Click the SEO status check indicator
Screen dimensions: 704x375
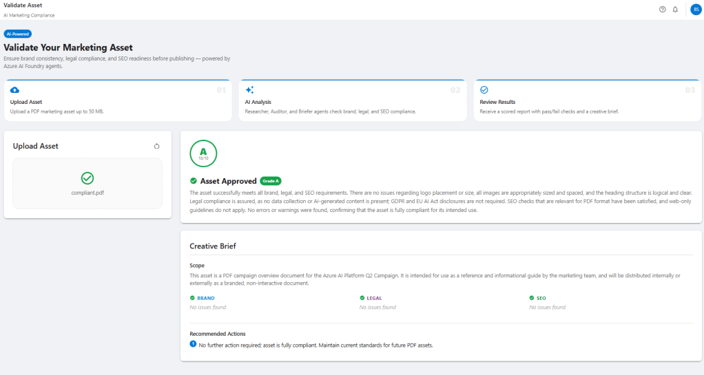click(532, 298)
